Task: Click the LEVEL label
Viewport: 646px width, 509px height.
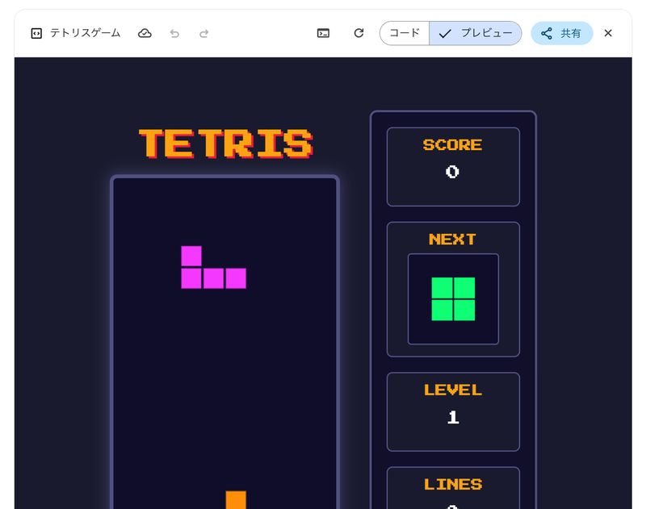Action: [453, 390]
